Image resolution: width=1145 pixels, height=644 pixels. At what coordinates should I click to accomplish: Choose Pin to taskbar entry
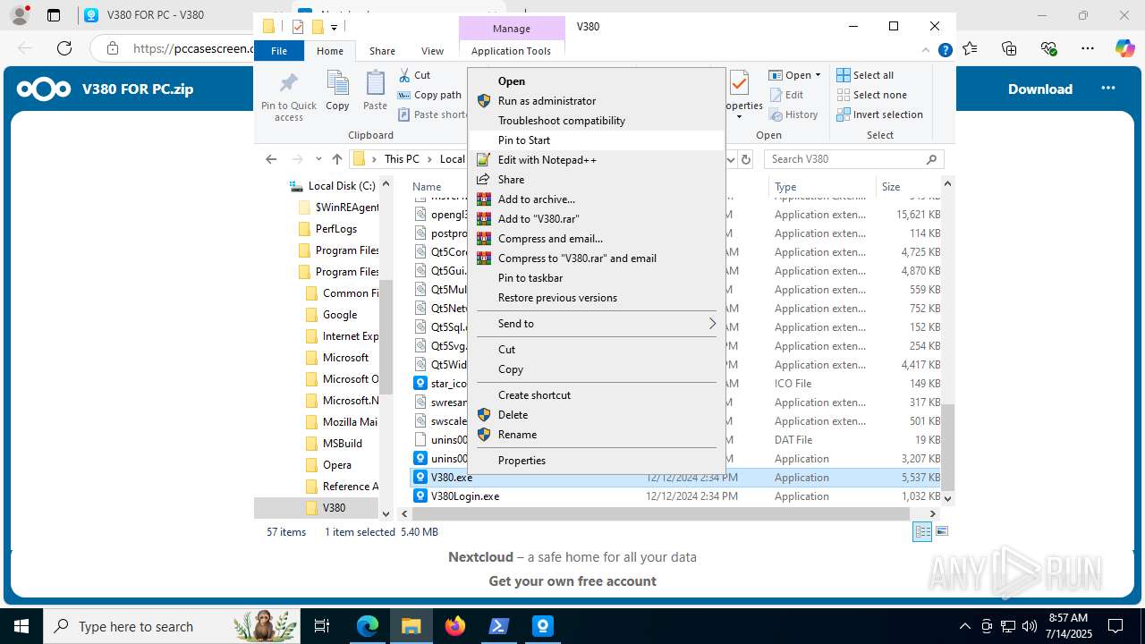click(x=596, y=278)
